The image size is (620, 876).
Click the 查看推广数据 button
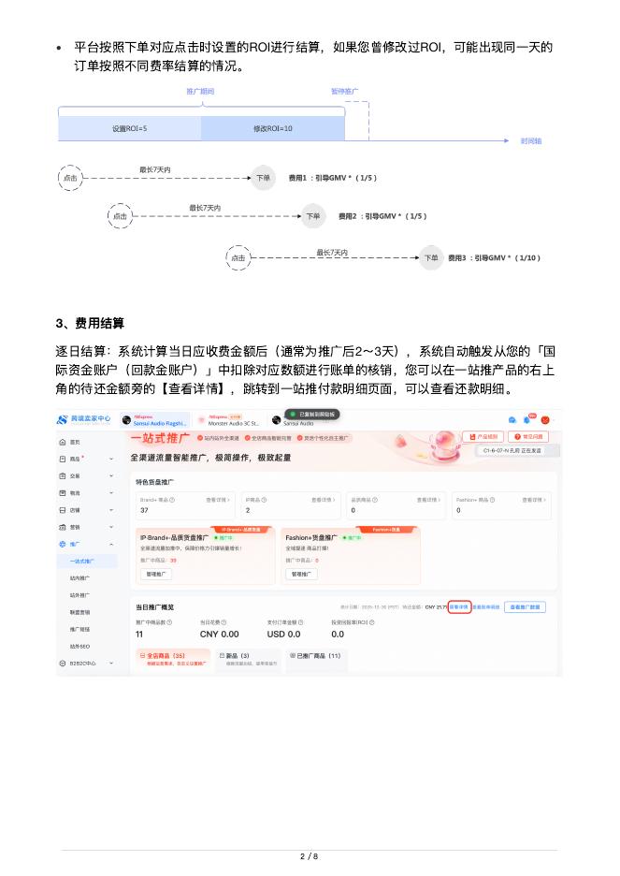pos(525,607)
